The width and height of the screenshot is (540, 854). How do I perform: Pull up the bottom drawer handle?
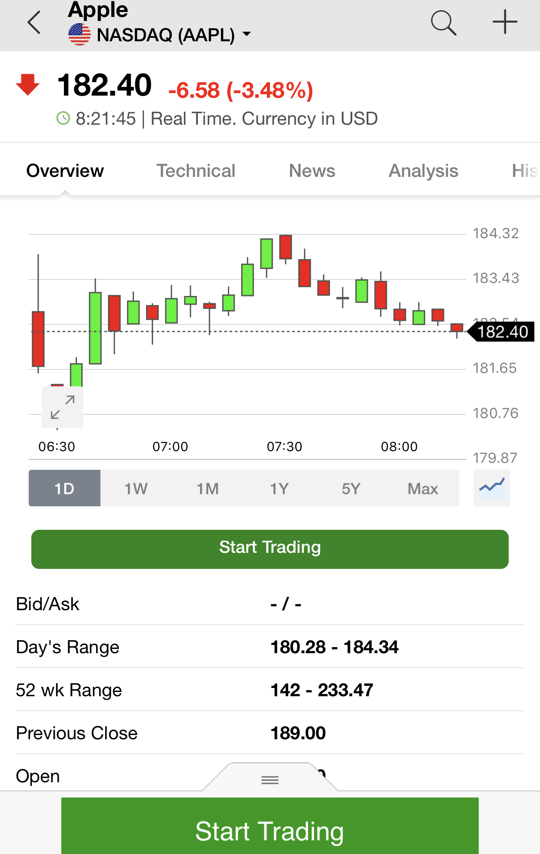tap(270, 780)
